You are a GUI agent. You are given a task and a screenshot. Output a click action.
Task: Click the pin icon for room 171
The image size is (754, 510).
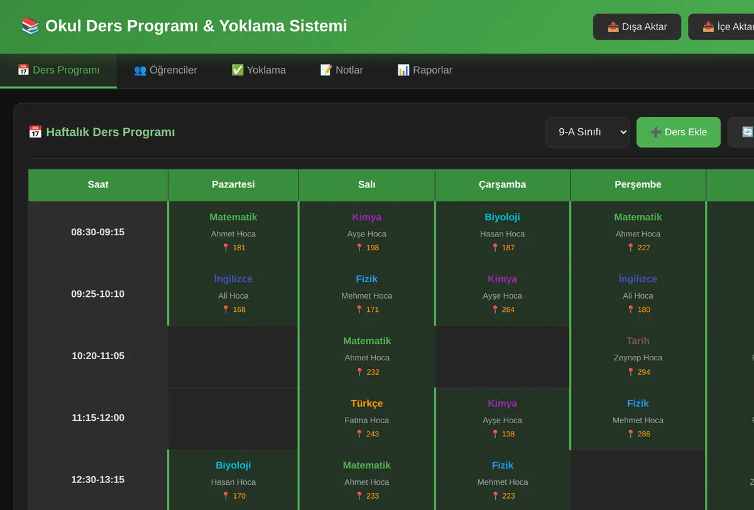[x=359, y=309]
